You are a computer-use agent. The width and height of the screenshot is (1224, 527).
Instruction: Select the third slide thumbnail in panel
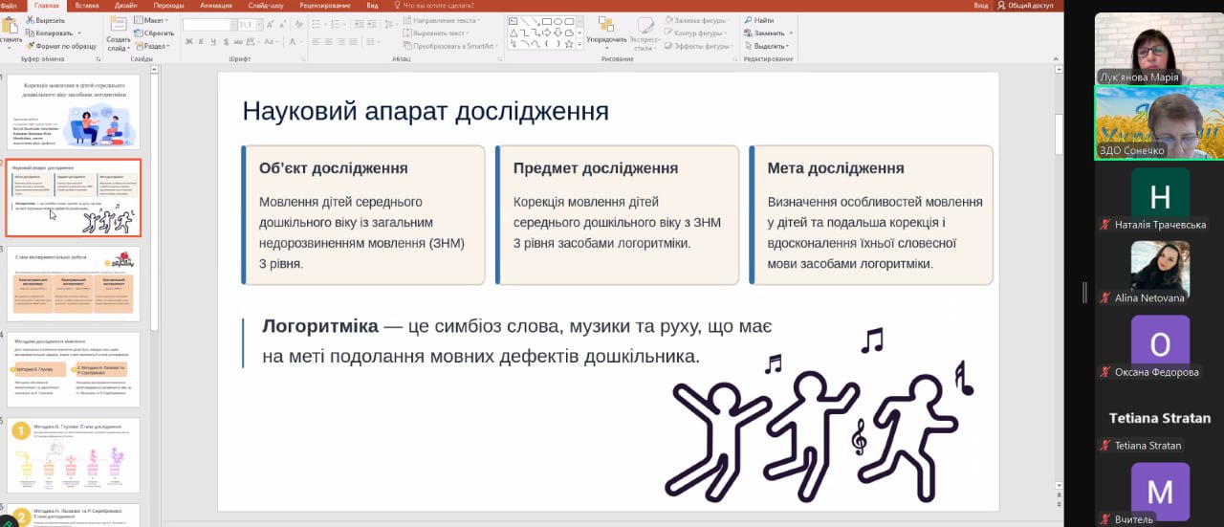pos(74,283)
